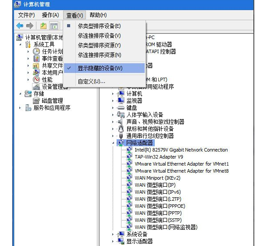Select the 任务计划 clock icon item
The width and height of the screenshot is (260, 246).
(x=48, y=51)
